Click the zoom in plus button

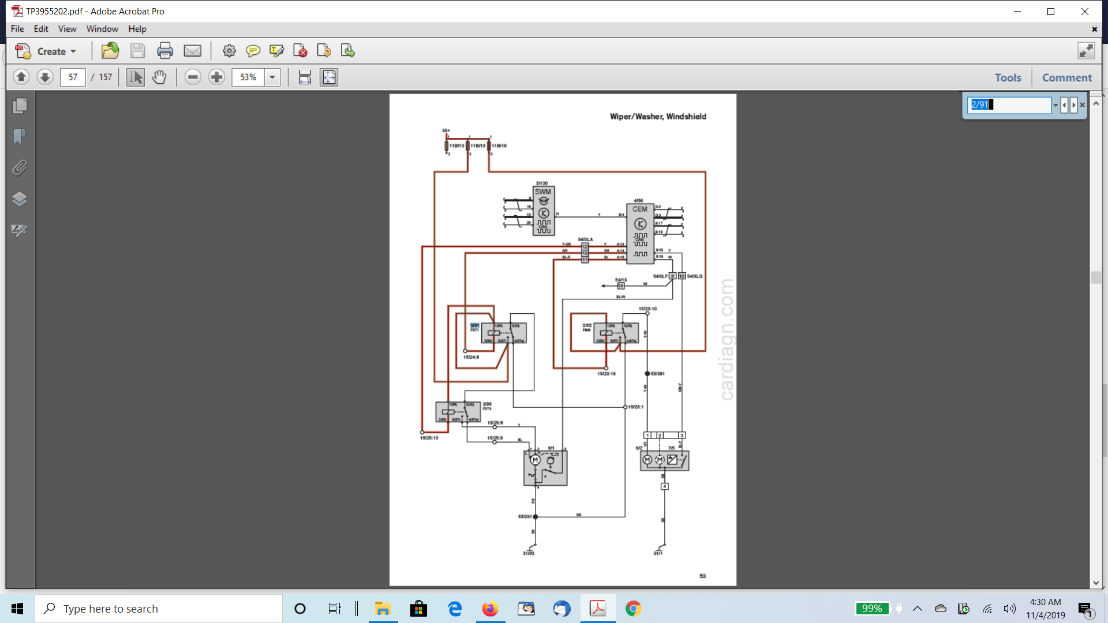pyautogui.click(x=217, y=77)
